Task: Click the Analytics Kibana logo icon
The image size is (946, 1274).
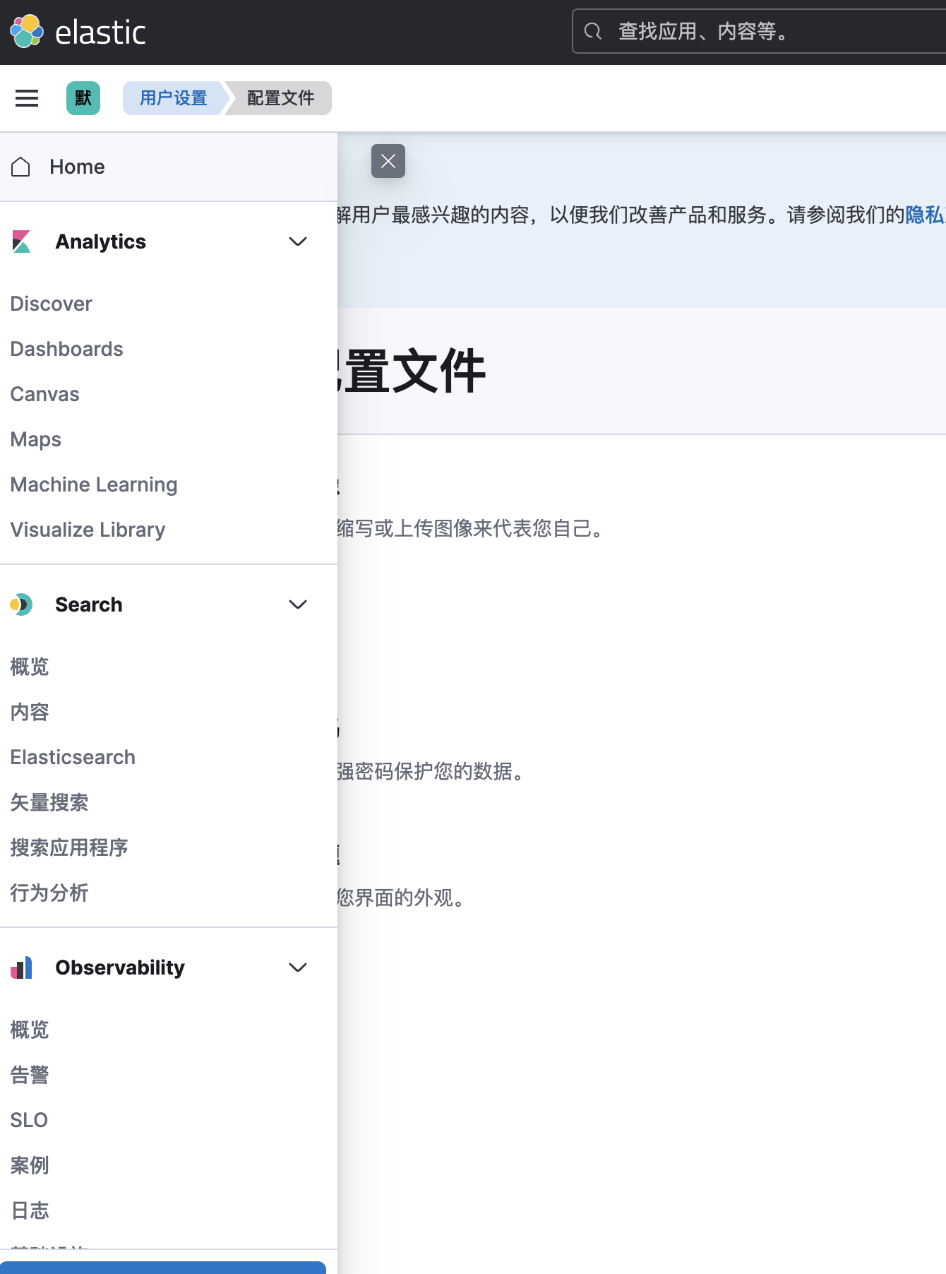Action: tap(21, 242)
